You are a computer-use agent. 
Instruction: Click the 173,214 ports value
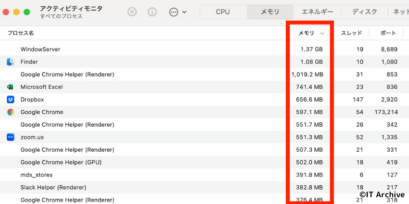(x=385, y=112)
